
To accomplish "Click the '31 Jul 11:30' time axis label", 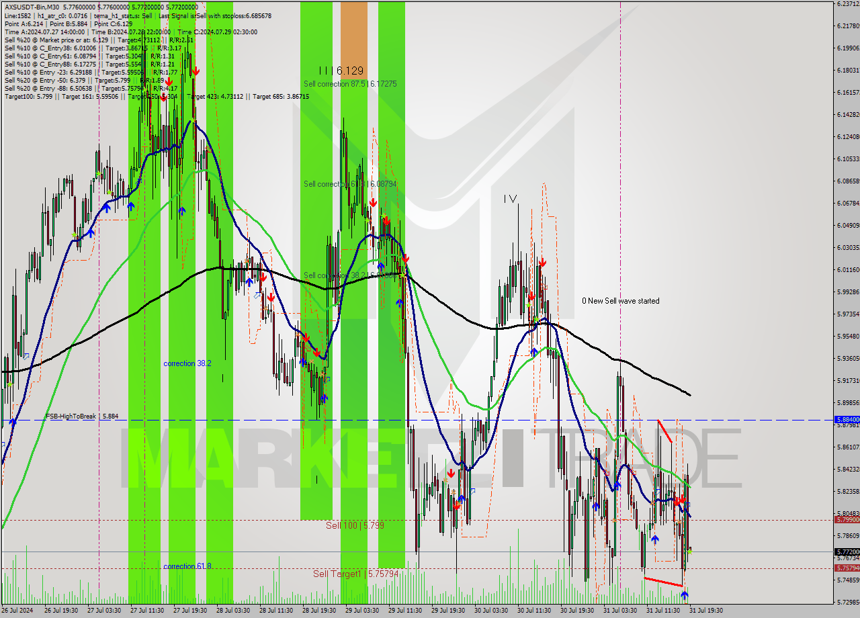I will pos(663,611).
